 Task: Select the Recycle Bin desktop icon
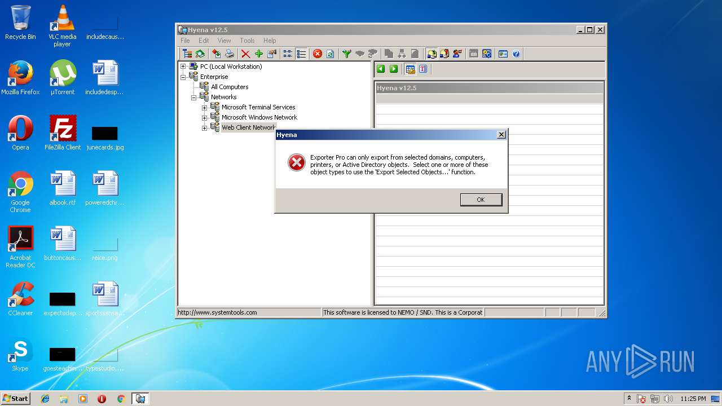20,23
